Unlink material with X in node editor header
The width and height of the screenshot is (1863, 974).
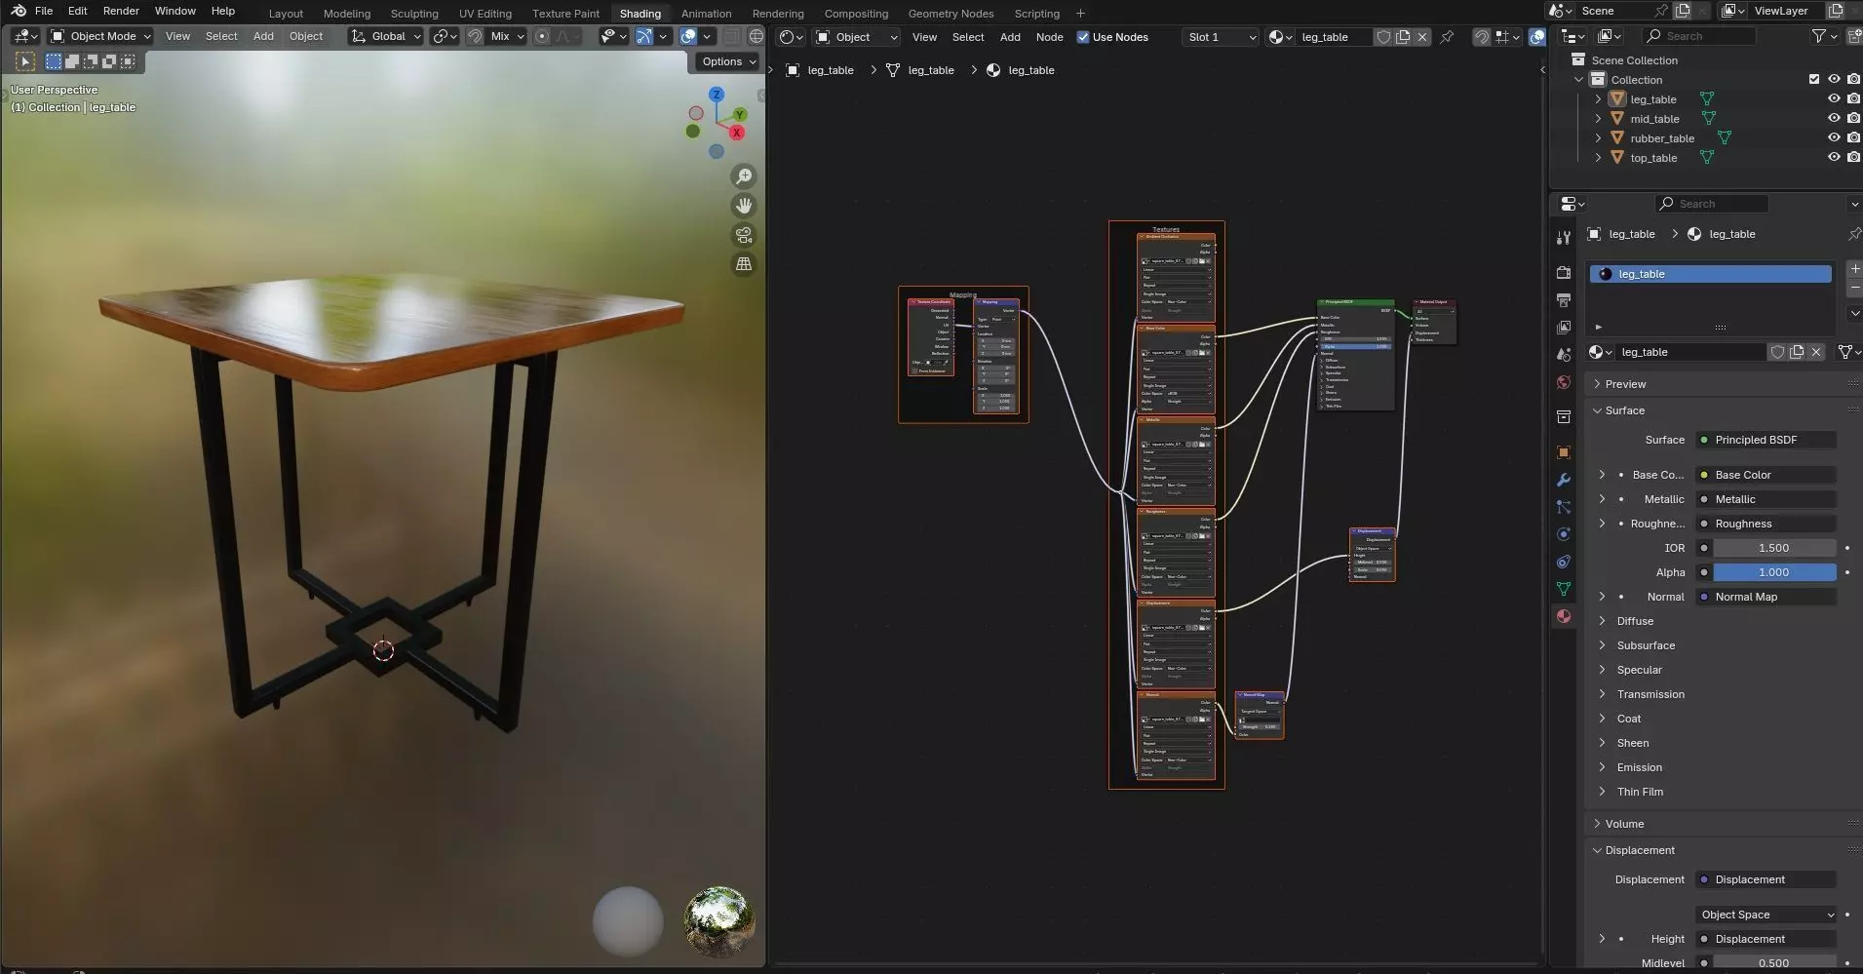1422,37
